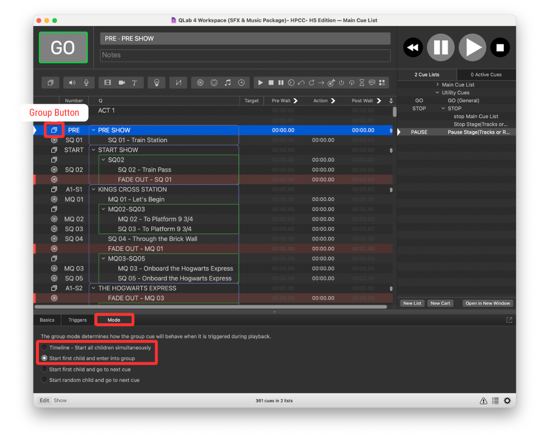Select 'Start random child and go to next cue'
549x437 pixels.
44,380
